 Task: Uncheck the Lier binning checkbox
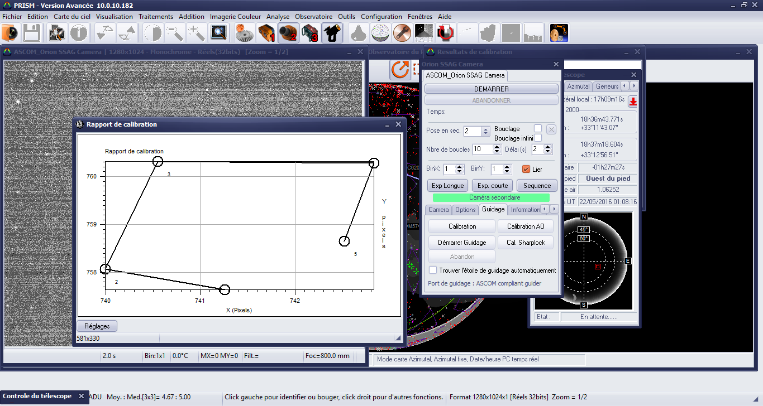click(526, 169)
